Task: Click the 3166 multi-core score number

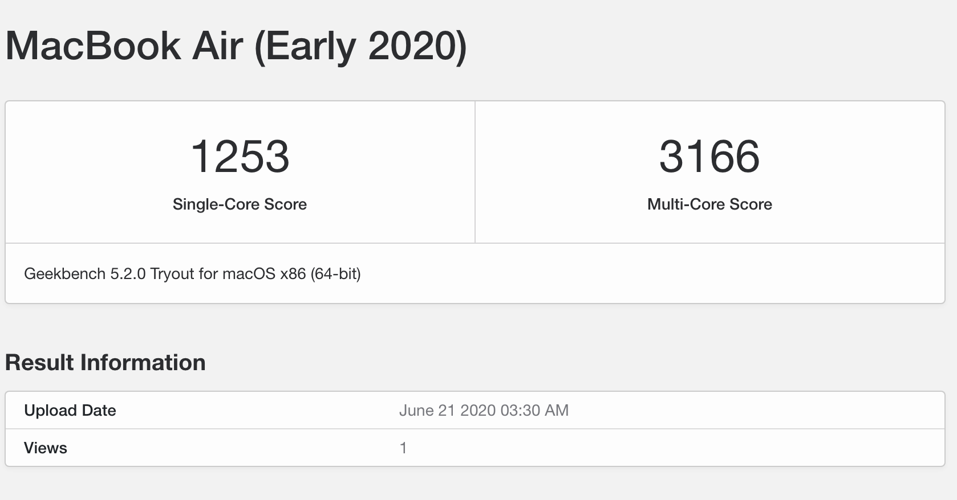Action: click(x=709, y=157)
